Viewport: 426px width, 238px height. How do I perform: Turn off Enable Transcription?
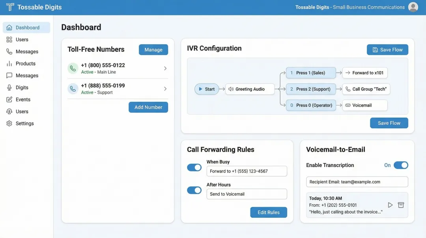(401, 165)
